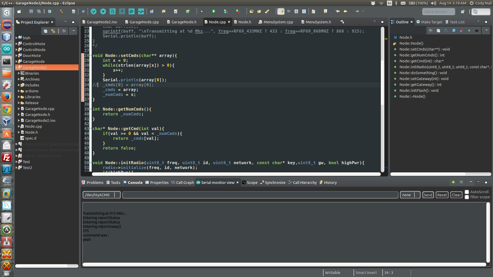
Task: Expand the Test2 project
Action: [x=17, y=168]
